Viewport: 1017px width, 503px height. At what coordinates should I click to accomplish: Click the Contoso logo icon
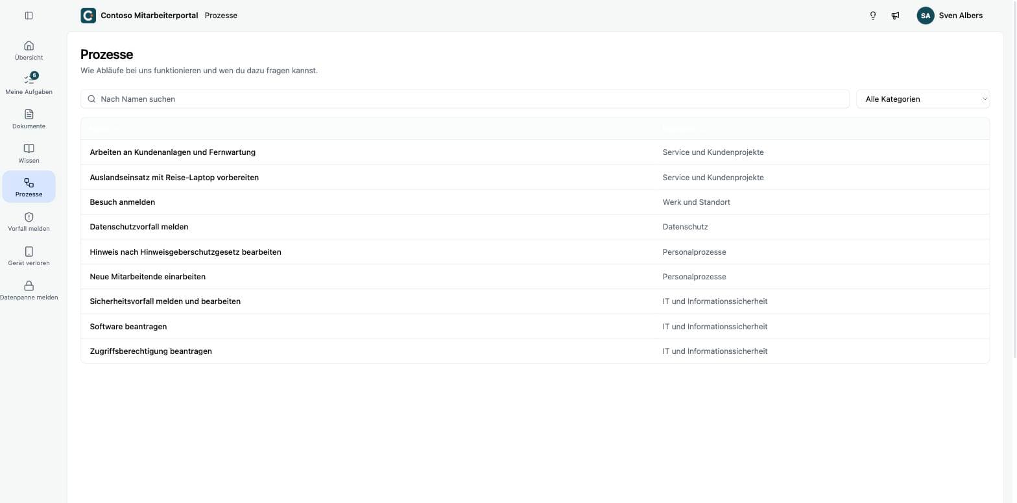[x=88, y=16]
